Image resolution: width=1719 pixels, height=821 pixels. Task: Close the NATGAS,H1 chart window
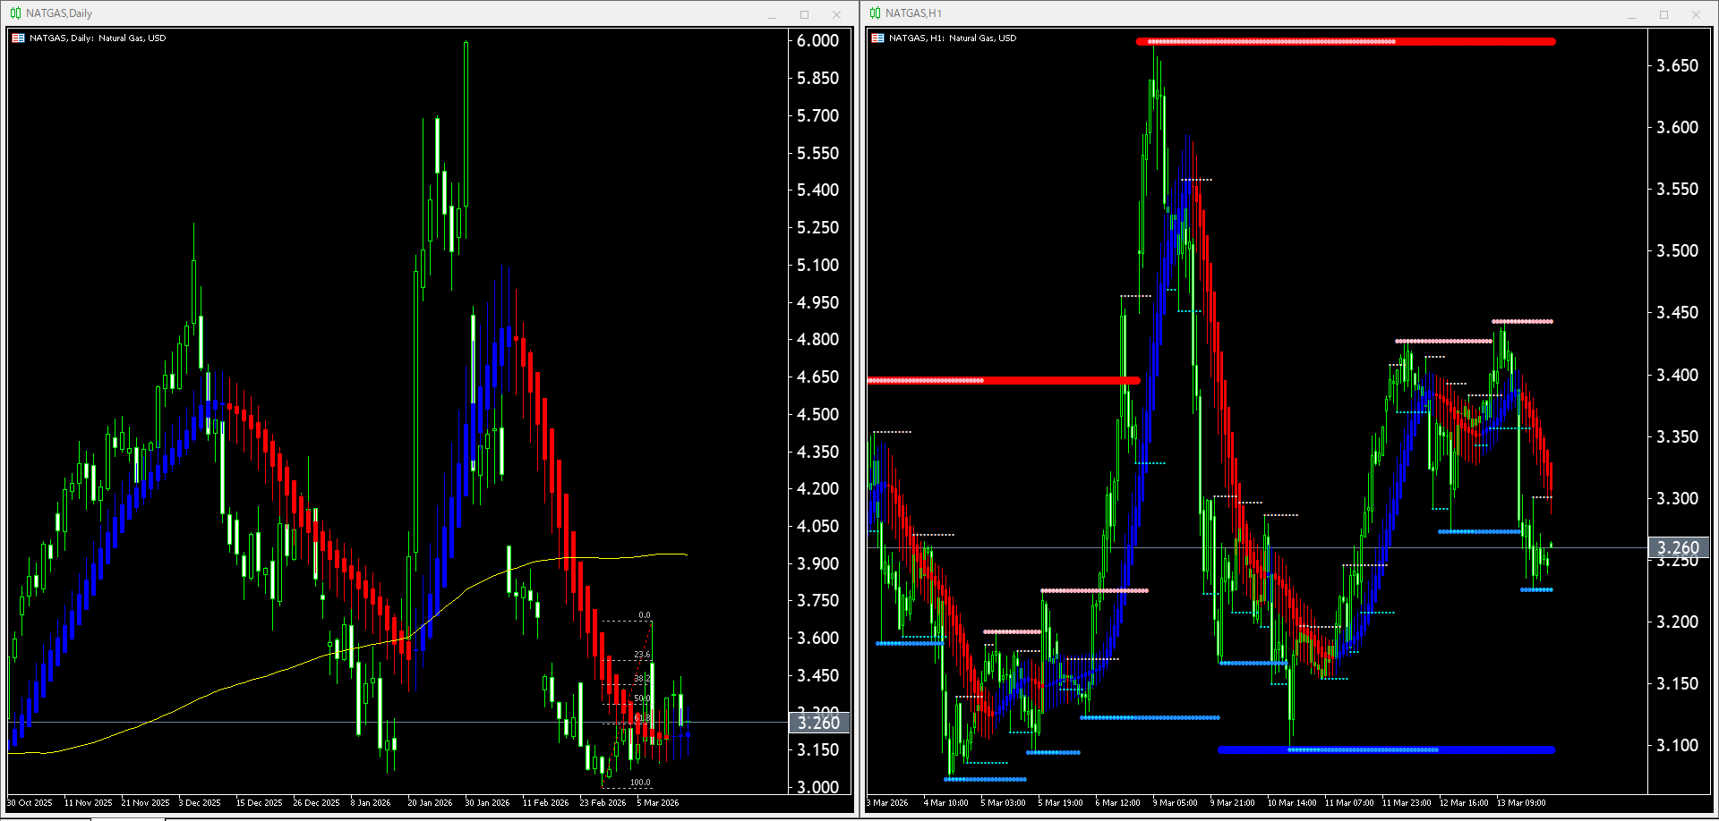tap(1696, 14)
